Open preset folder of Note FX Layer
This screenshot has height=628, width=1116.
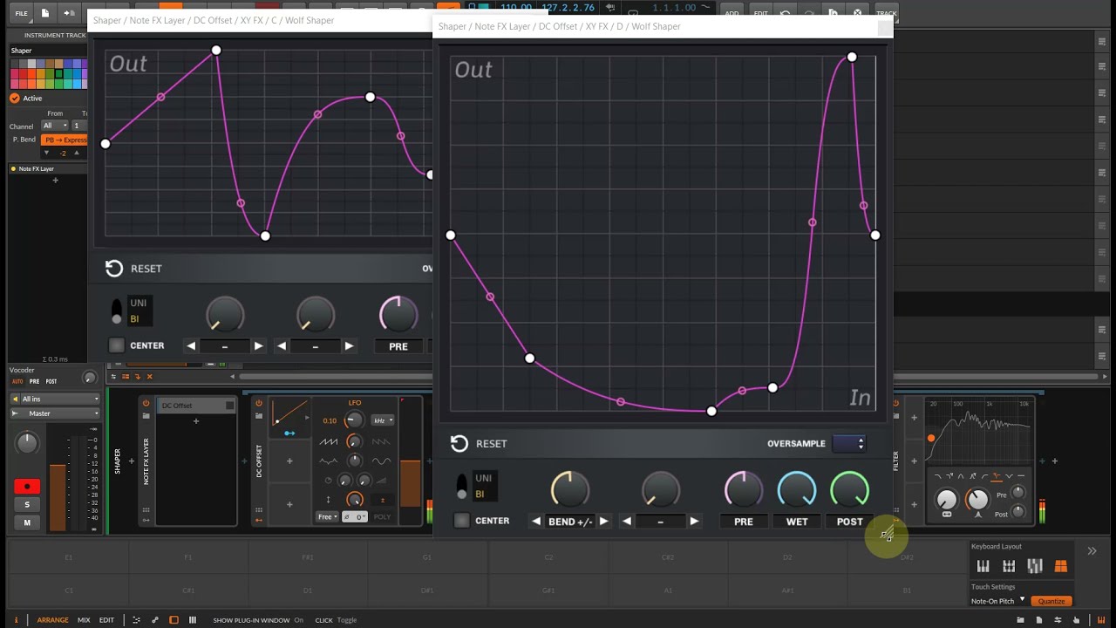[146, 416]
